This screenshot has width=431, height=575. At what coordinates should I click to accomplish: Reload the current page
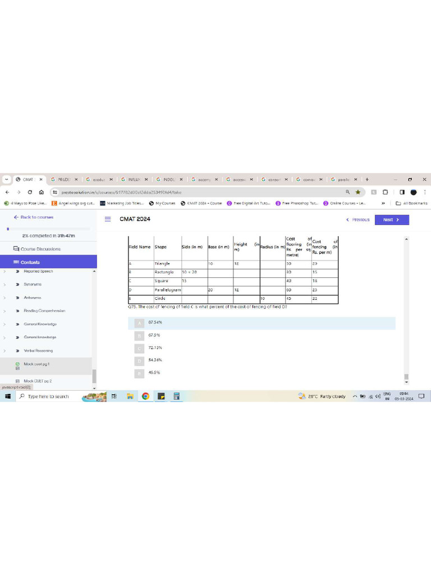tap(30, 192)
